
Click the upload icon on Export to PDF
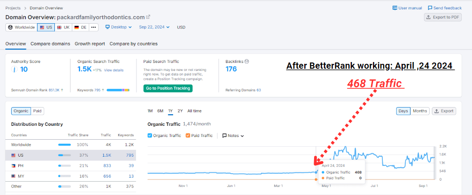point(429,17)
